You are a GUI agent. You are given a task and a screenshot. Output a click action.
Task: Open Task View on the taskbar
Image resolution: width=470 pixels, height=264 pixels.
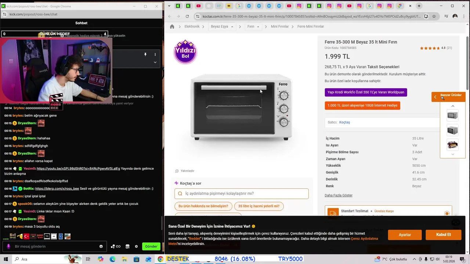pyautogui.click(x=88, y=259)
